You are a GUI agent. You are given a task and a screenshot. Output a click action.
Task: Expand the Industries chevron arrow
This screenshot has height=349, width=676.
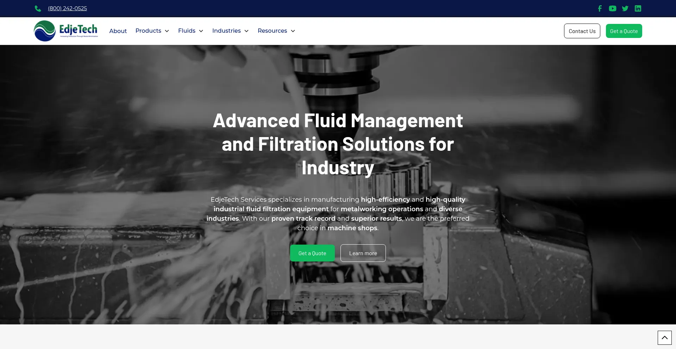[246, 31]
